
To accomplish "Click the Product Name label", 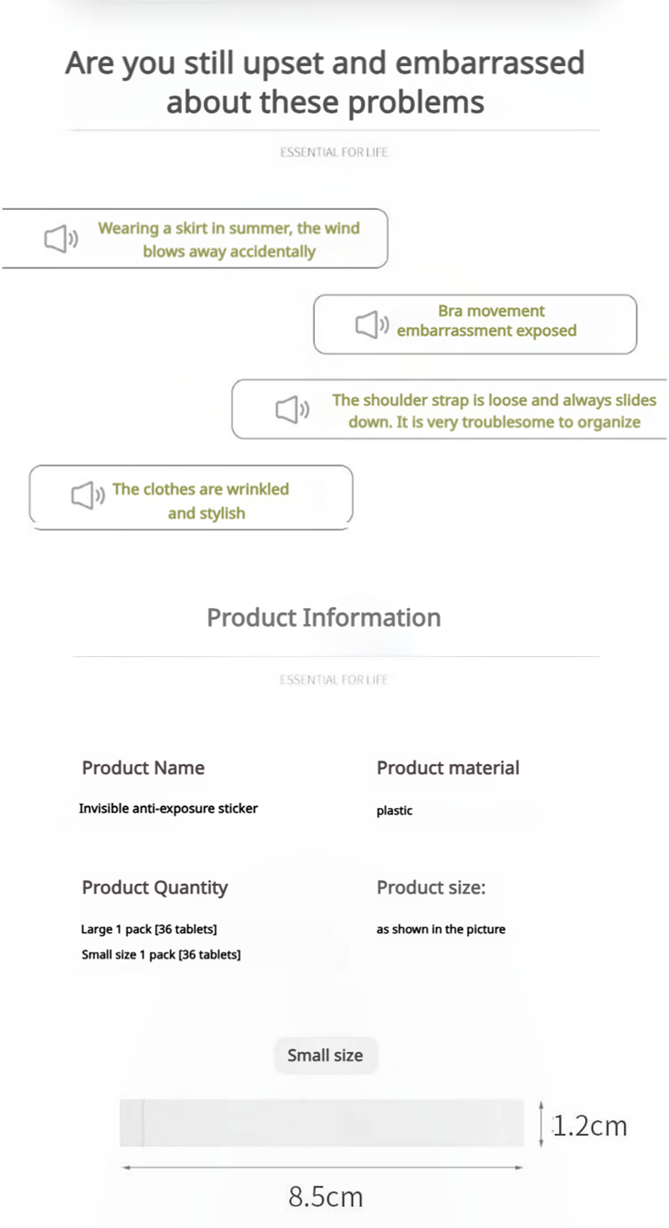I will (x=143, y=768).
